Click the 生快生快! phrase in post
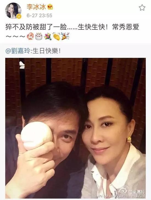 93,27
